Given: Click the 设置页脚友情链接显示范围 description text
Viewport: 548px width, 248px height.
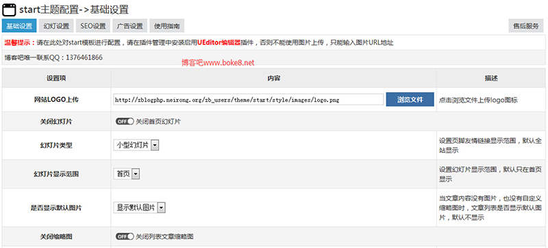Looking at the screenshot, I should (x=490, y=146).
